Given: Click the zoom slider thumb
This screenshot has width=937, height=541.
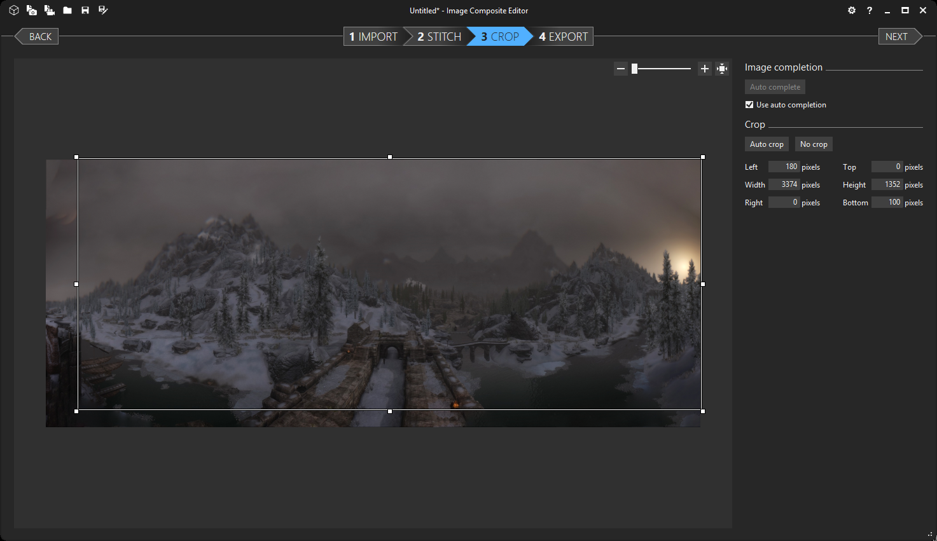Looking at the screenshot, I should [634, 69].
